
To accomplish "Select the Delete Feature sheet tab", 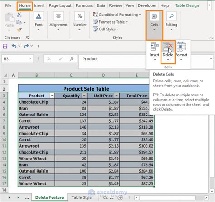I will (x=49, y=197).
